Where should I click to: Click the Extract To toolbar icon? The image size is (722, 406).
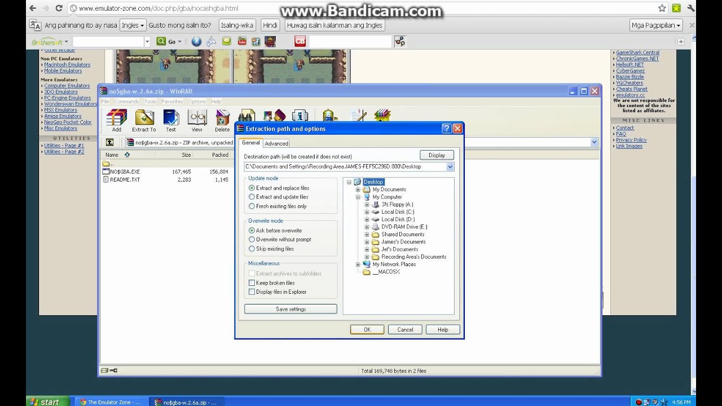pos(144,117)
